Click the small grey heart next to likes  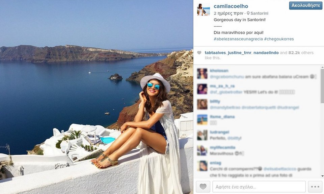(199, 53)
